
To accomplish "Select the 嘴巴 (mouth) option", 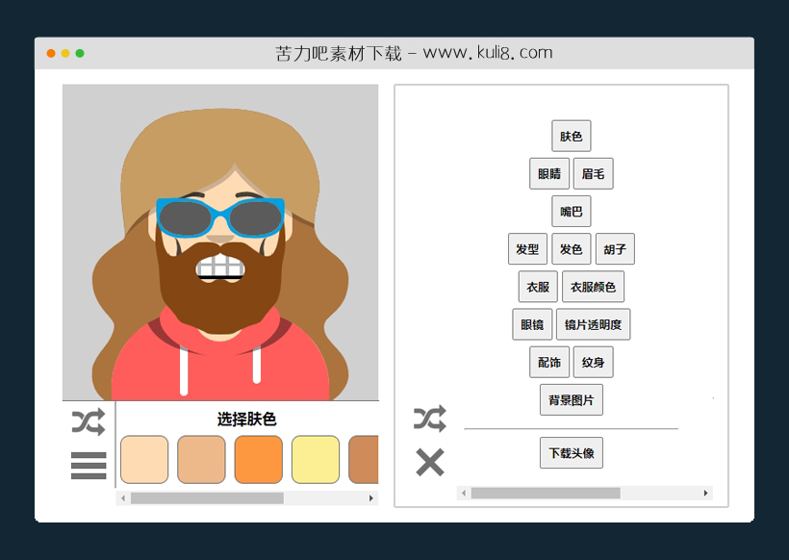I will tap(572, 211).
